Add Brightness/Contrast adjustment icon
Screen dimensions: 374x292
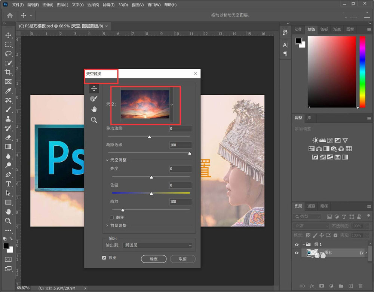point(315,140)
